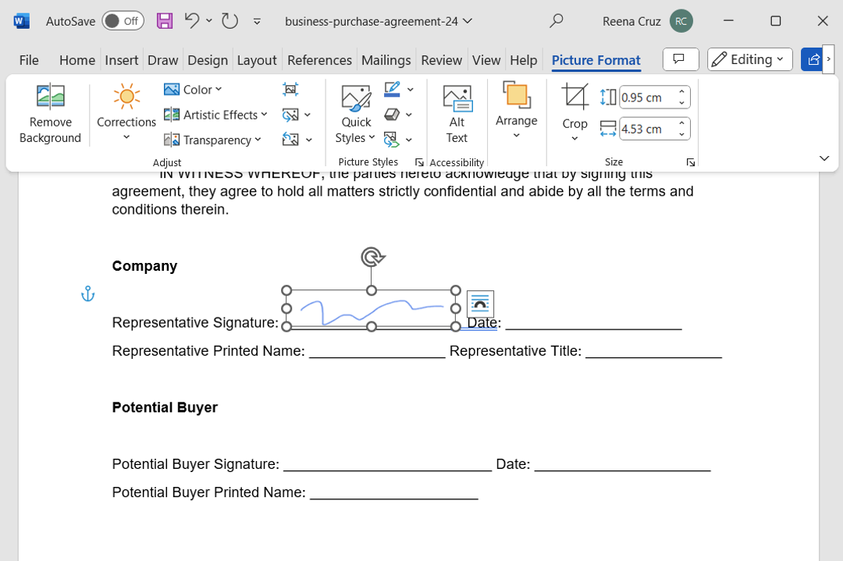Click the Remove Background tool
Screen dimensions: 843x561
pyautogui.click(x=50, y=114)
